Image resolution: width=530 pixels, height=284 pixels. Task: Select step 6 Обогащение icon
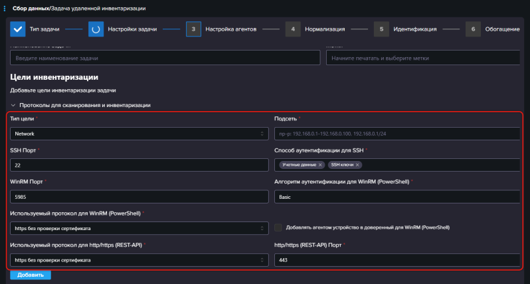472,29
